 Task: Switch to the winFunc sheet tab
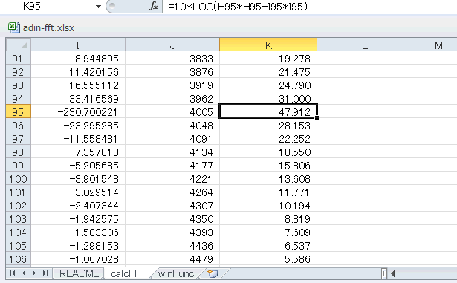(x=176, y=273)
